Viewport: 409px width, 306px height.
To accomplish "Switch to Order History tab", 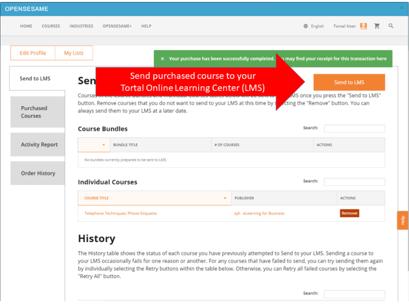I will pos(37,173).
